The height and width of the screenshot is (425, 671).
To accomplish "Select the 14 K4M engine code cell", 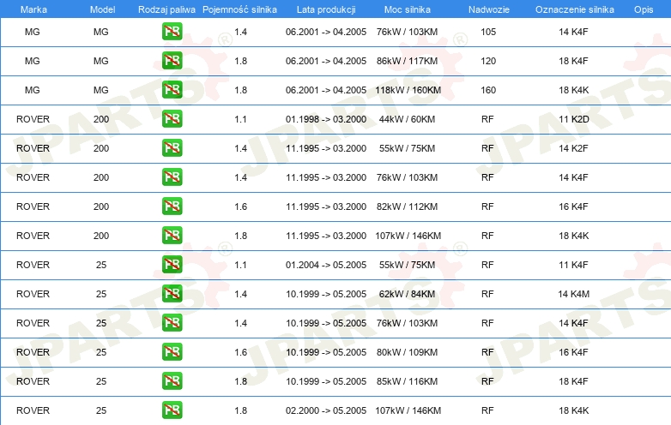I will pyautogui.click(x=573, y=294).
